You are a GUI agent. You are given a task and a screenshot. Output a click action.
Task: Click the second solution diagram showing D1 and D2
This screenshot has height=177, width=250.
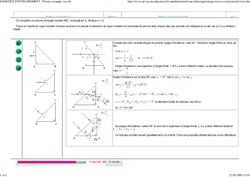tap(89, 92)
